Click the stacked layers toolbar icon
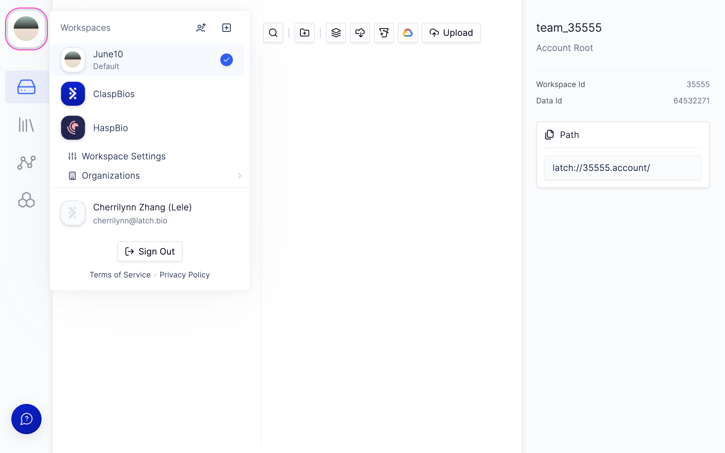 pos(336,33)
